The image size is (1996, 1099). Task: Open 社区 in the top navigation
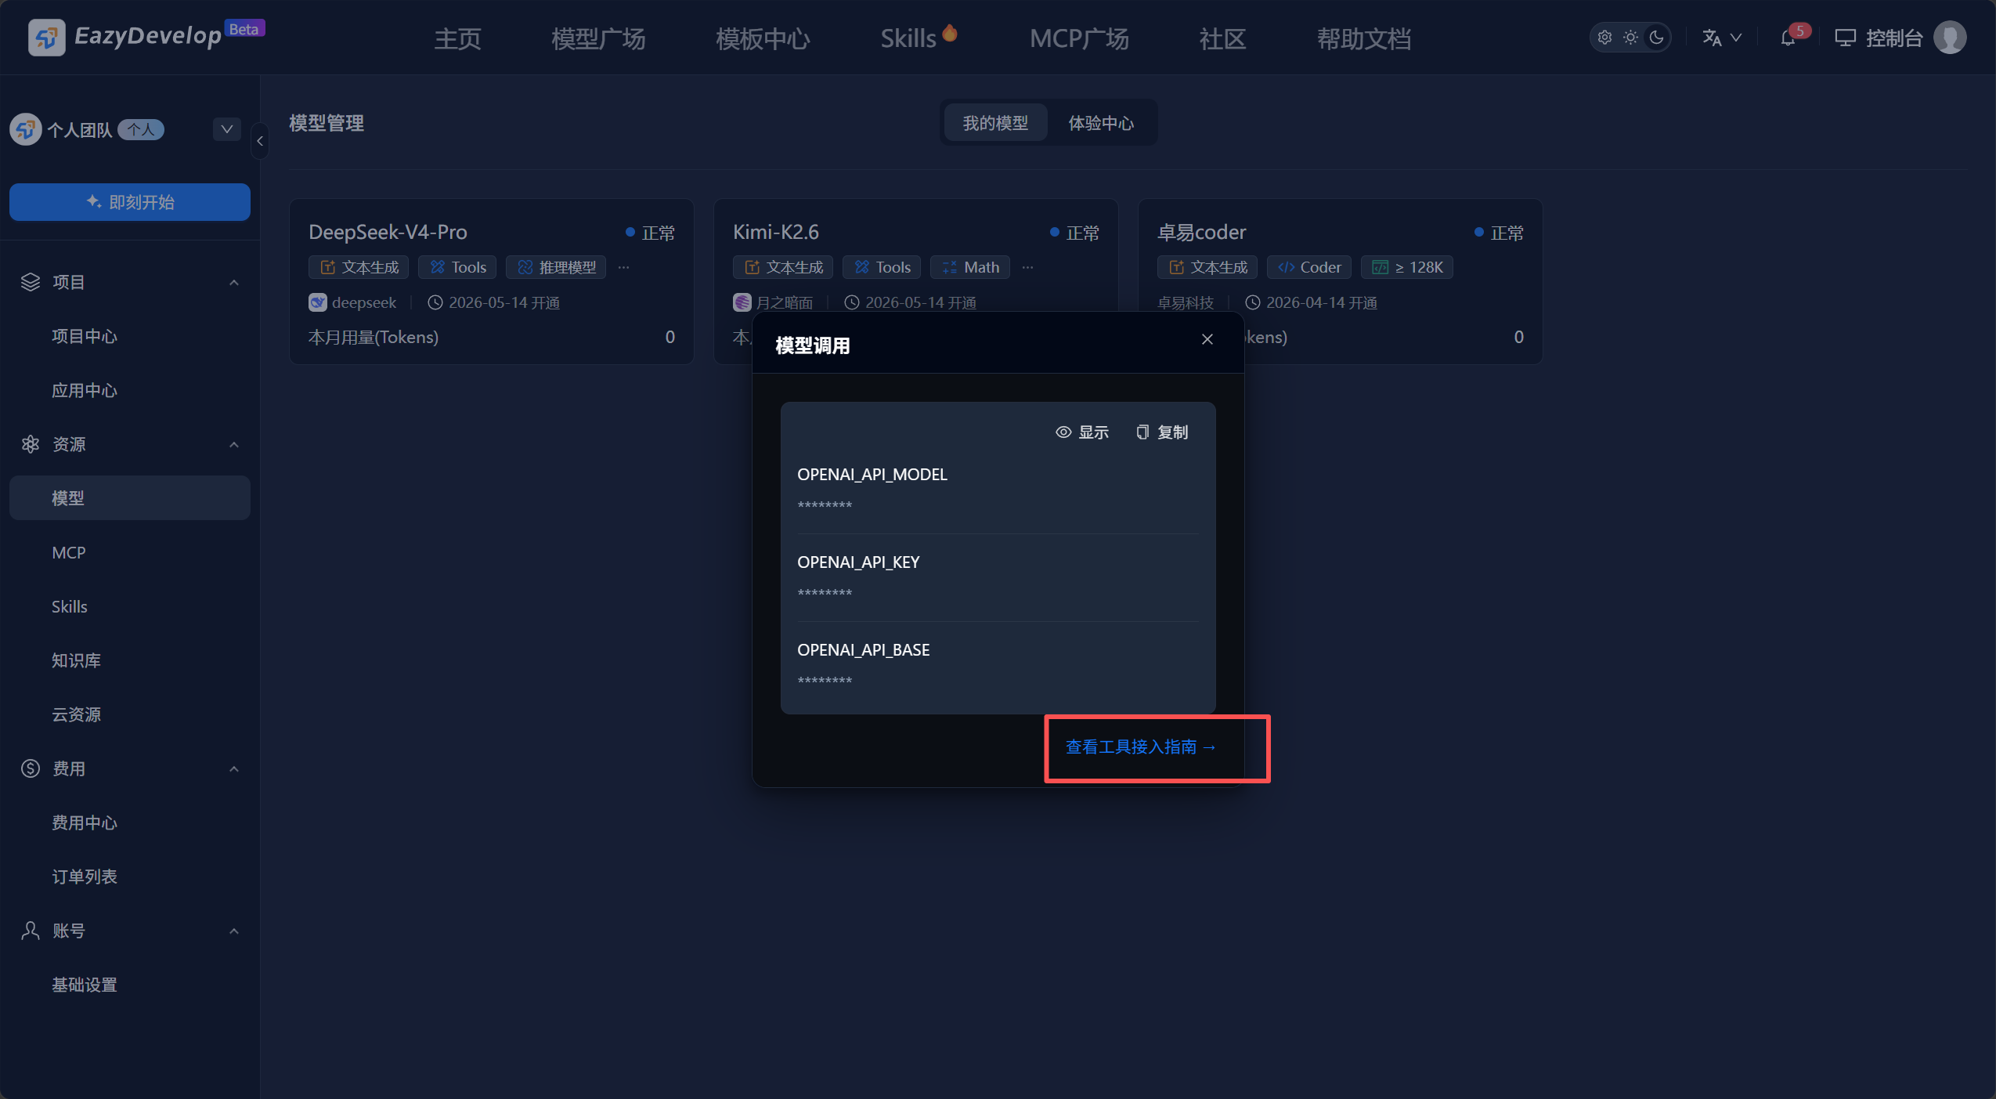[x=1222, y=38]
